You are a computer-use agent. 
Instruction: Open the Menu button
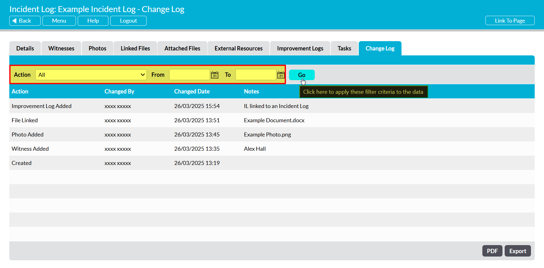59,21
